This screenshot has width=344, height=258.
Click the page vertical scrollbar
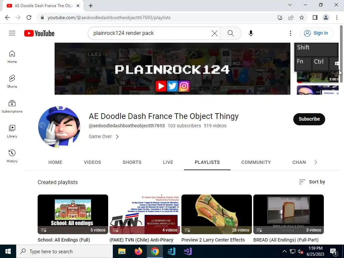[341, 54]
